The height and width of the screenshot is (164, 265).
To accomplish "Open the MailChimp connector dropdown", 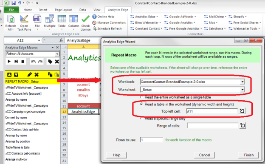I will (x=215, y=17).
